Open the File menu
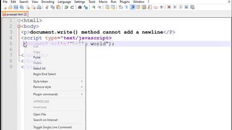Viewport: 232px width, 130px height. (x=5, y=2)
